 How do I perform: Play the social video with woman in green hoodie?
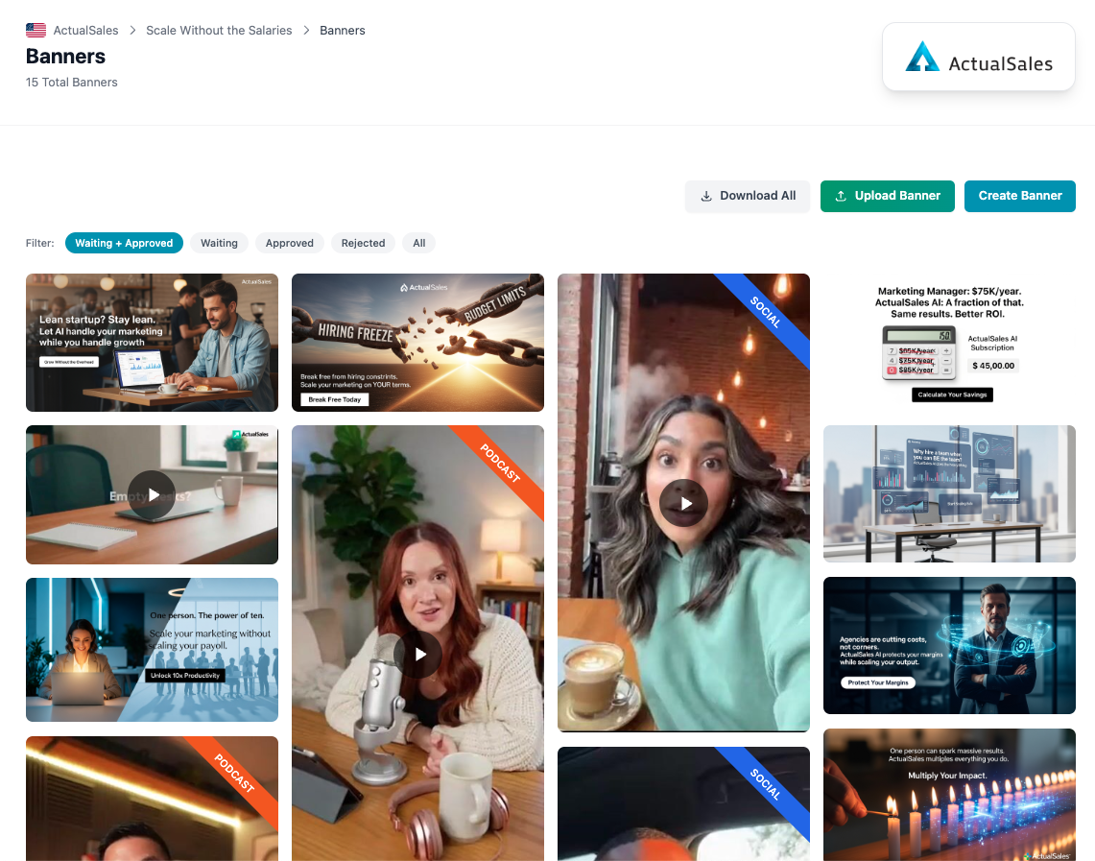click(x=683, y=503)
